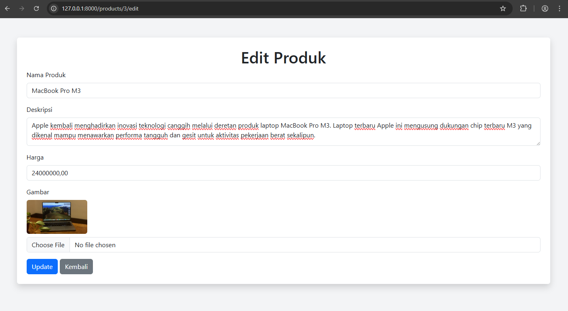Reload the Edit Produk page

(36, 8)
